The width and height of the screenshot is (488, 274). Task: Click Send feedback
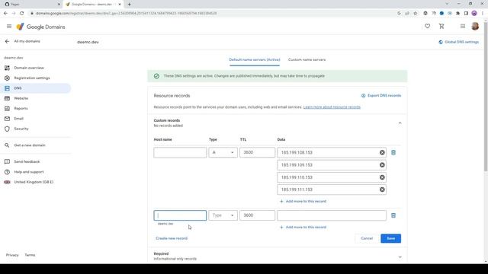27,161
